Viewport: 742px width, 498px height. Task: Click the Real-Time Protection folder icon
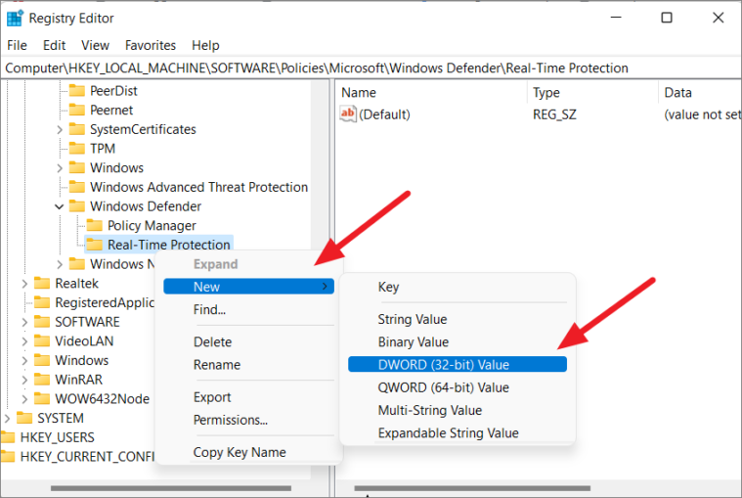94,245
